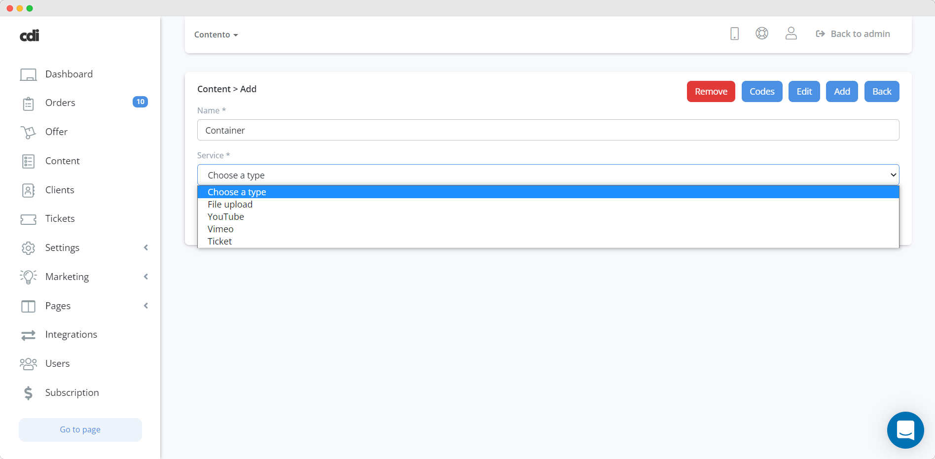Image resolution: width=935 pixels, height=459 pixels.
Task: Click the 'Service *' label
Action: pos(214,155)
